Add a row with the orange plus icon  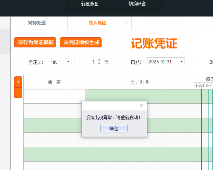18,82
